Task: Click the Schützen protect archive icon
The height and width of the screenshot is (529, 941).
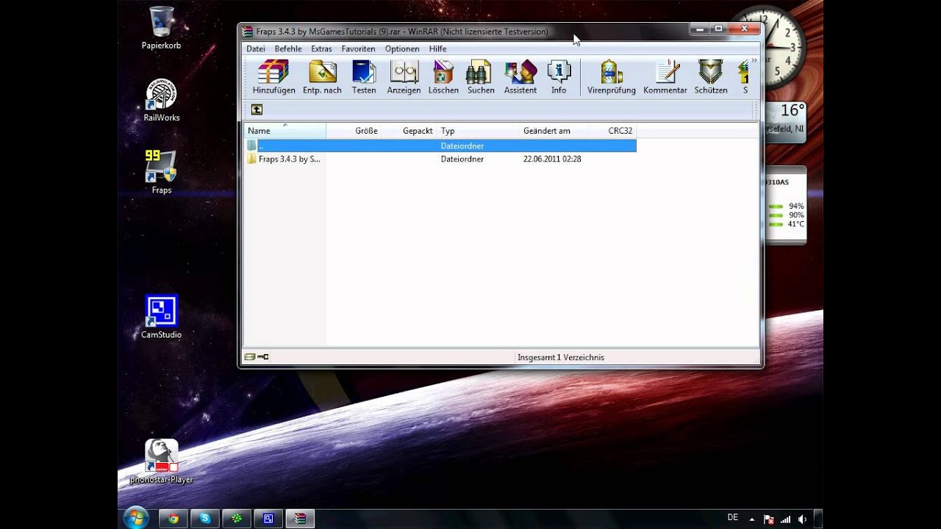Action: coord(711,77)
